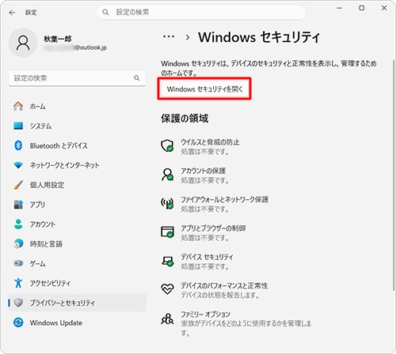Click the user profile avatar icon
The image size is (396, 354).
click(23, 43)
